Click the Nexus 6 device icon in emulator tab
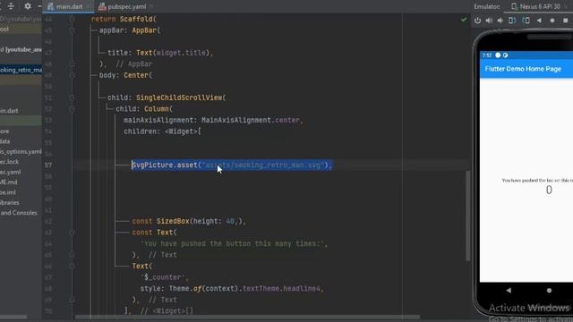This screenshot has height=322, width=573. [514, 6]
